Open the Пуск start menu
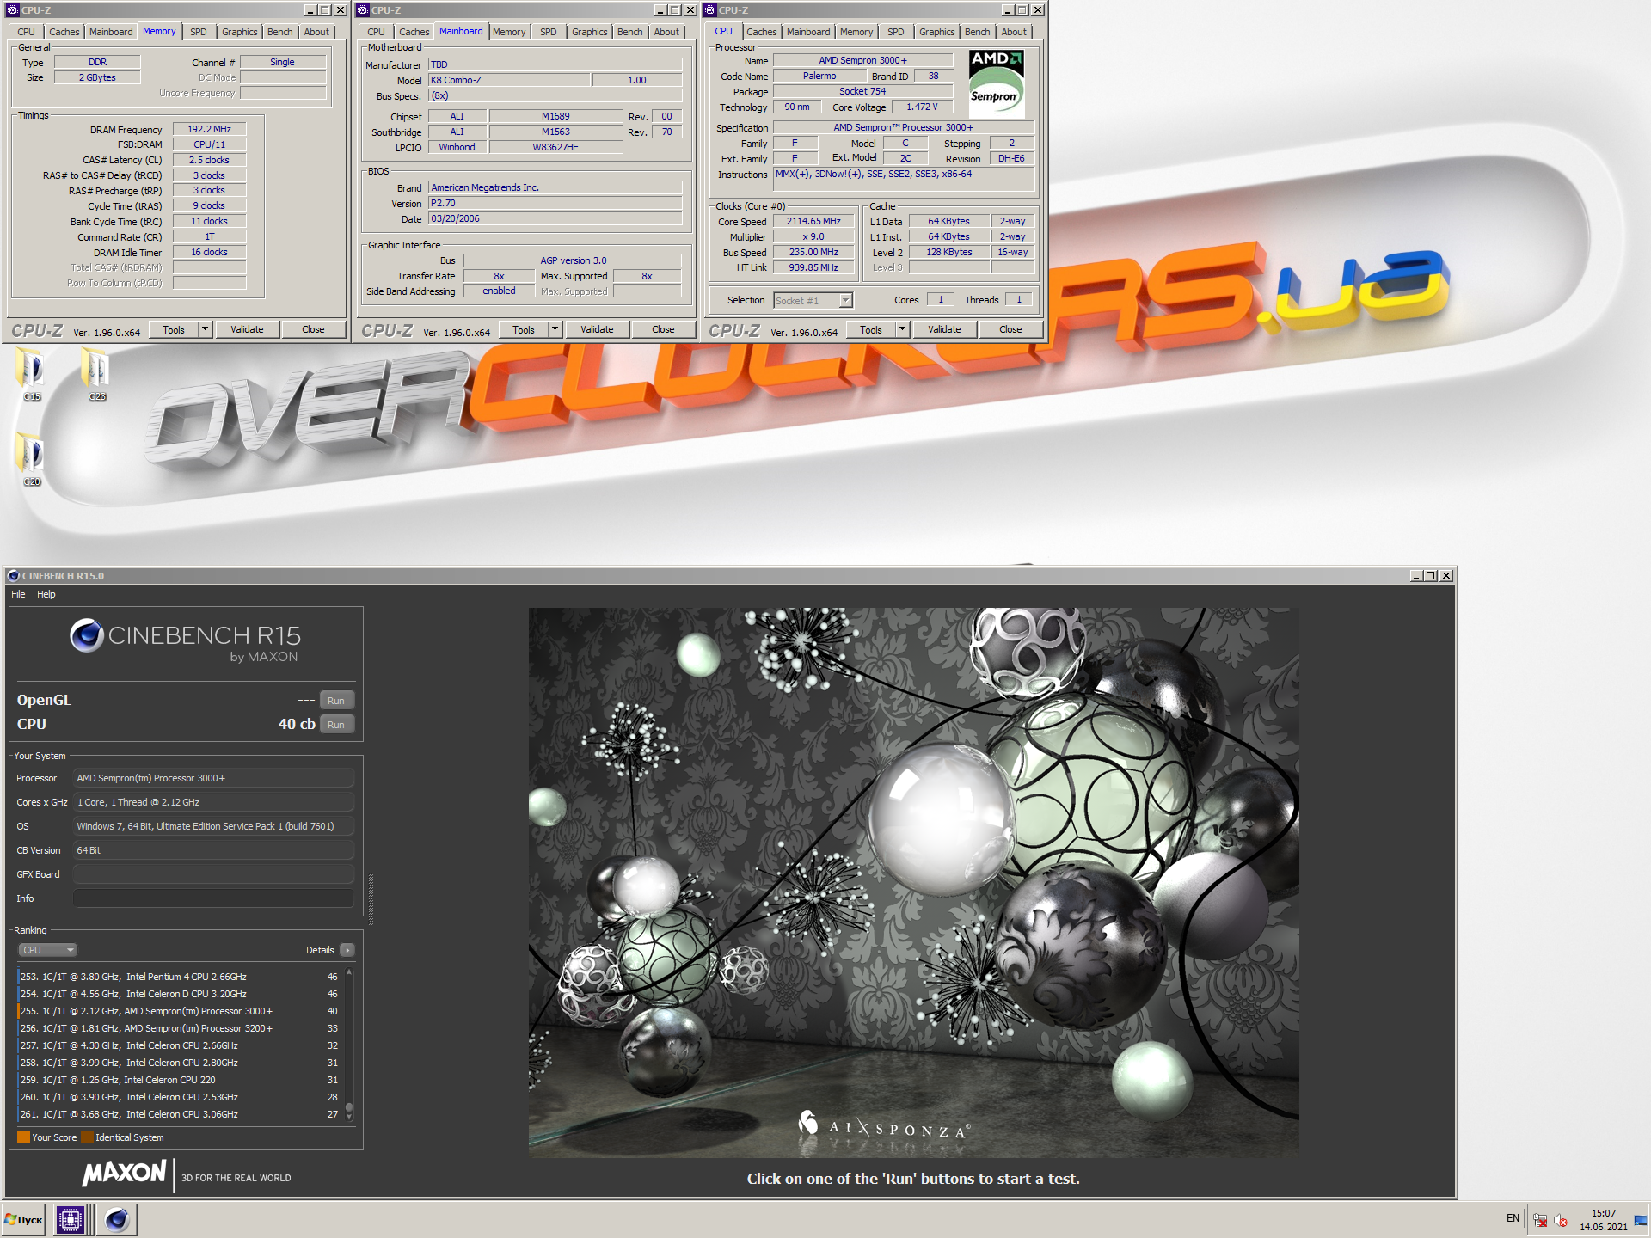 (23, 1219)
